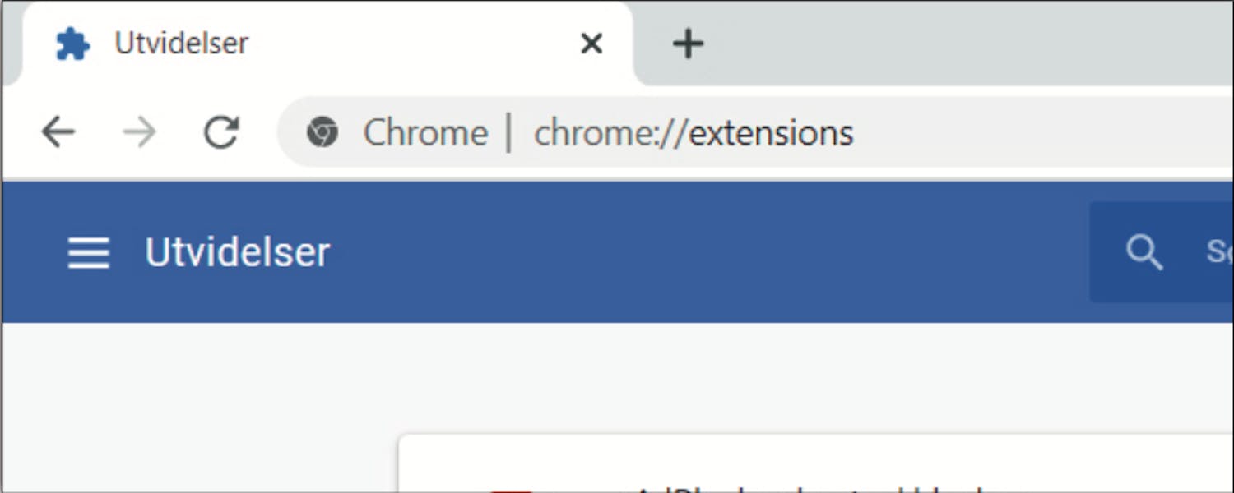Reload the extensions page
The width and height of the screenshot is (1234, 493).
click(x=221, y=131)
